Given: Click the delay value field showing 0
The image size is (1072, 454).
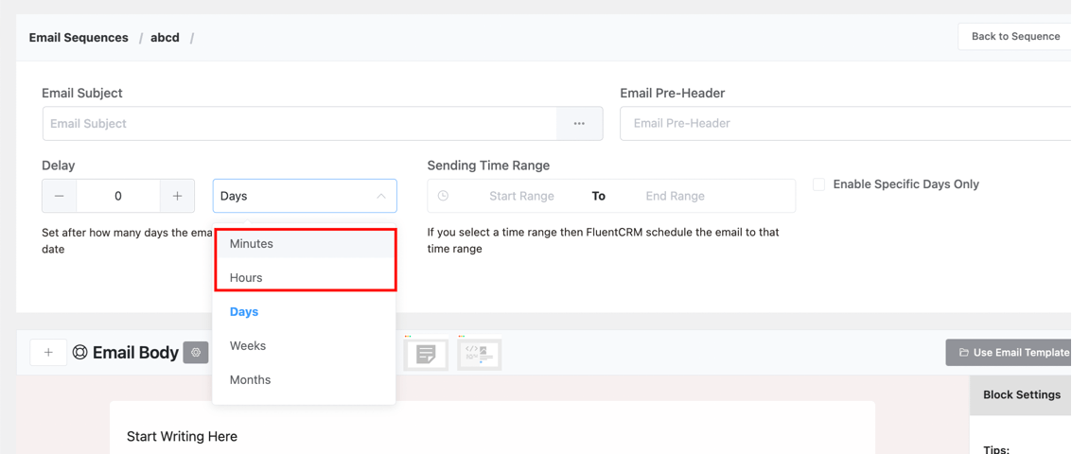Looking at the screenshot, I should click(118, 196).
